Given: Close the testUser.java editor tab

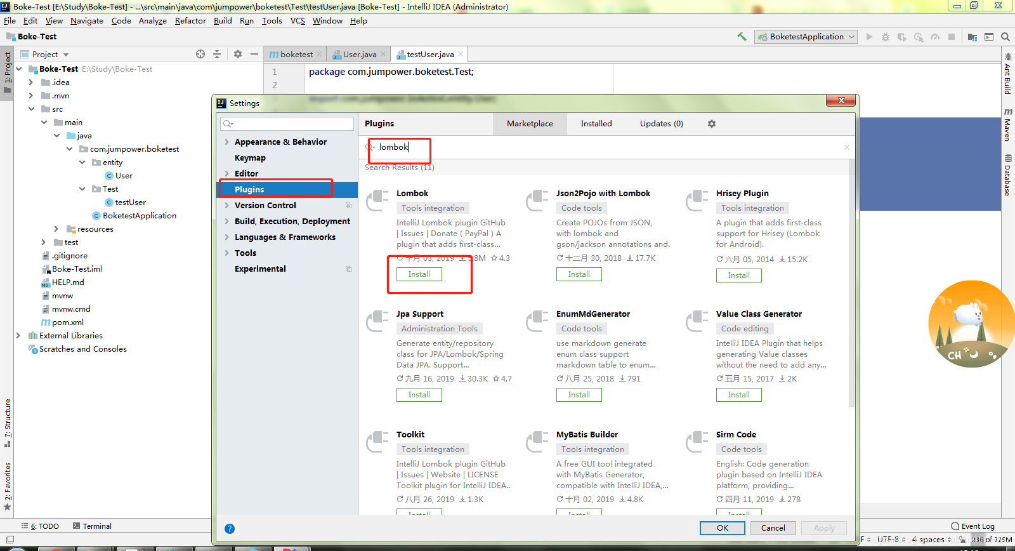Looking at the screenshot, I should coord(461,54).
